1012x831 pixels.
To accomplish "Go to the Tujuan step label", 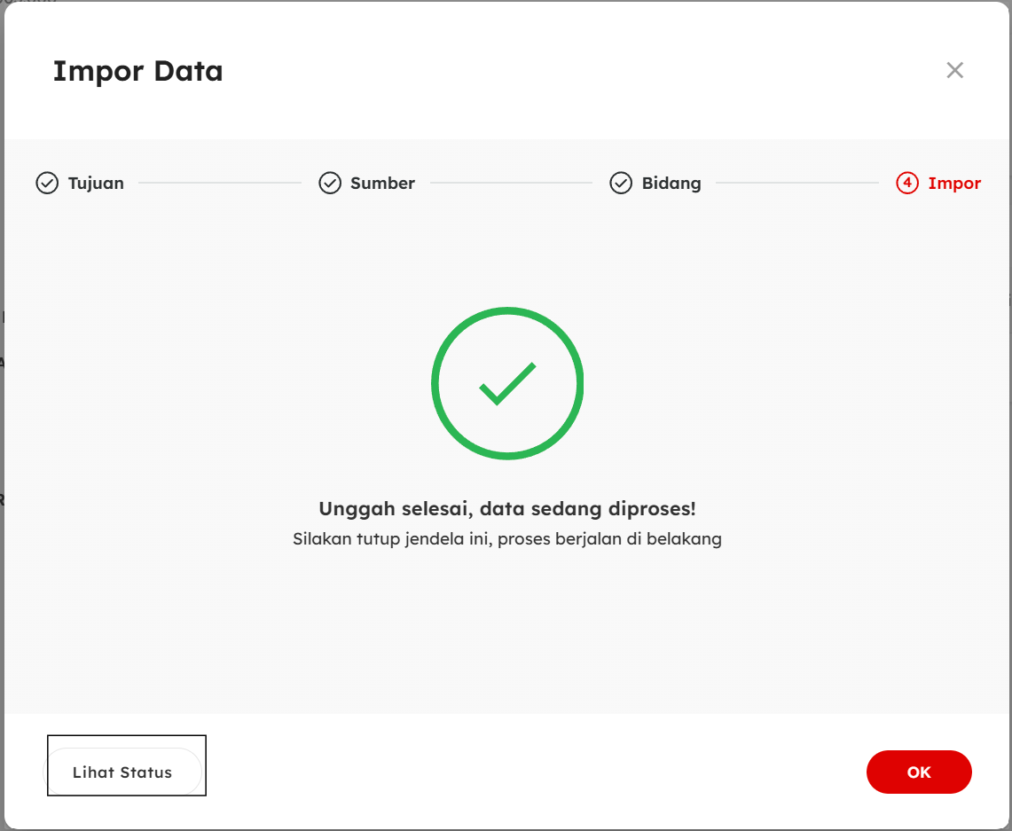I will click(96, 184).
